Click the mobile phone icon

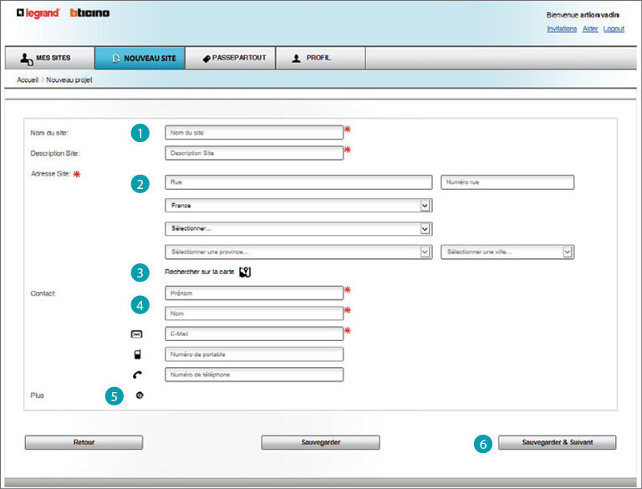coord(137,354)
